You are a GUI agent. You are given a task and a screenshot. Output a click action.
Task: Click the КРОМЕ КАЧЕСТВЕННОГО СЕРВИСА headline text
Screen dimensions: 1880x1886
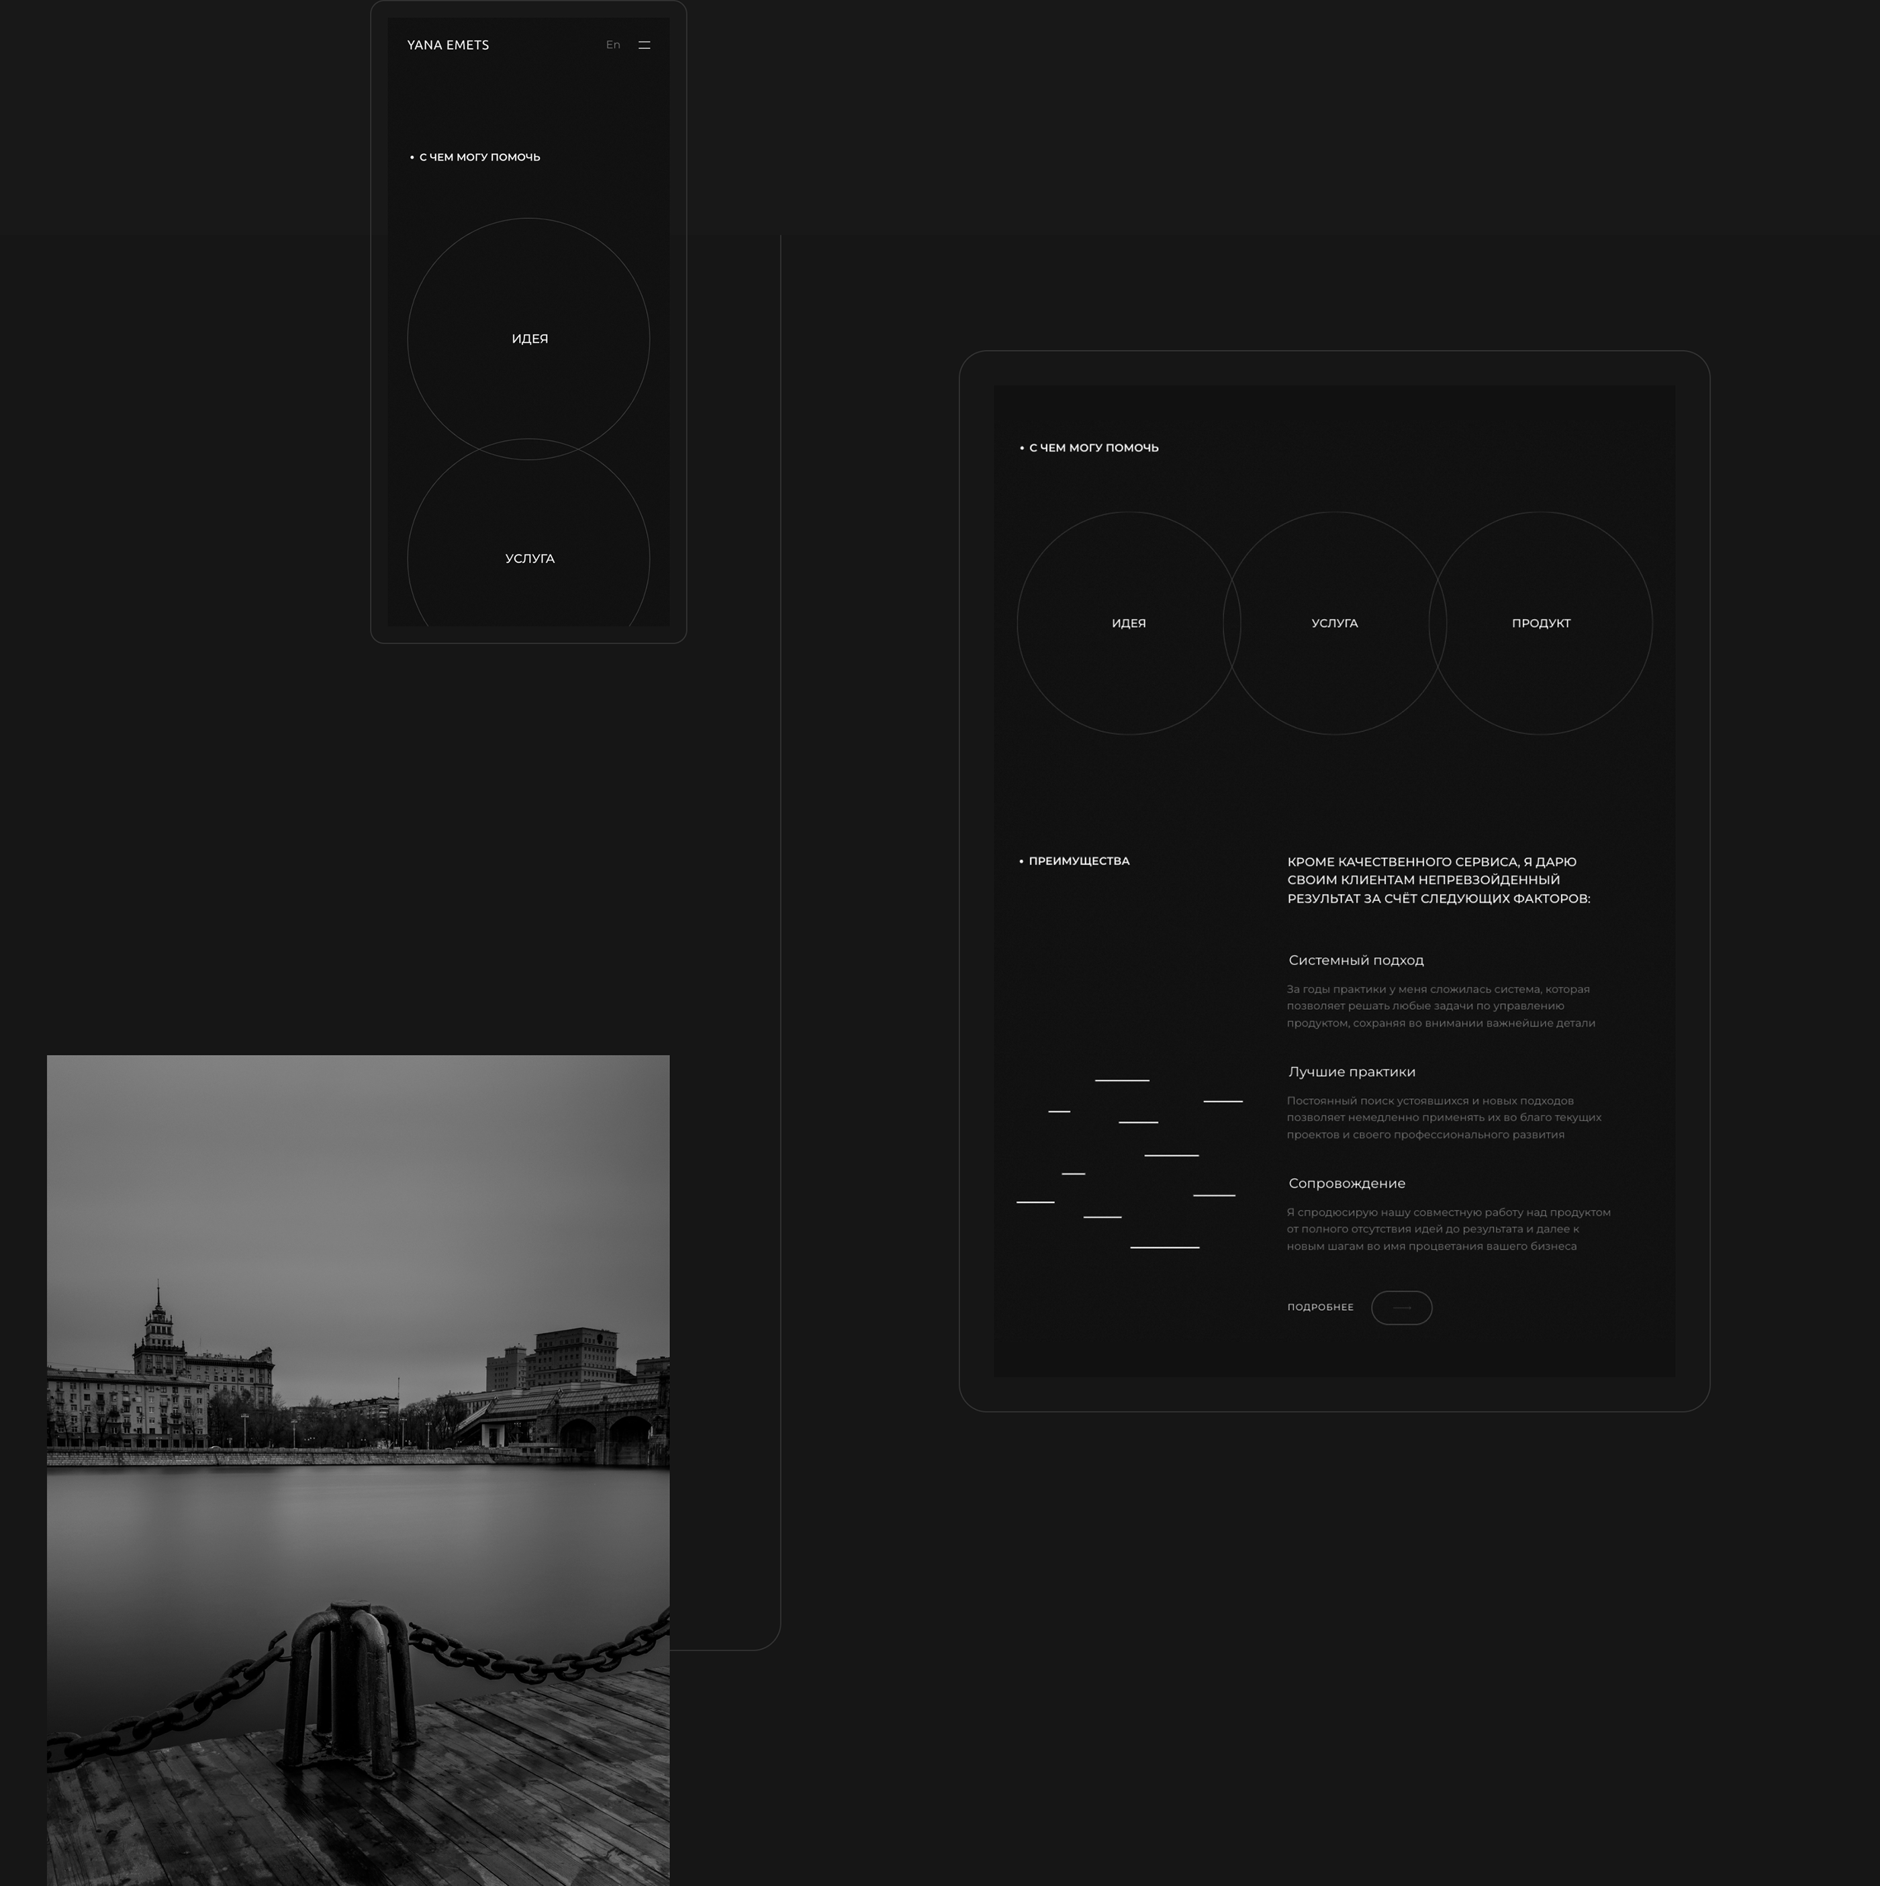(1438, 880)
